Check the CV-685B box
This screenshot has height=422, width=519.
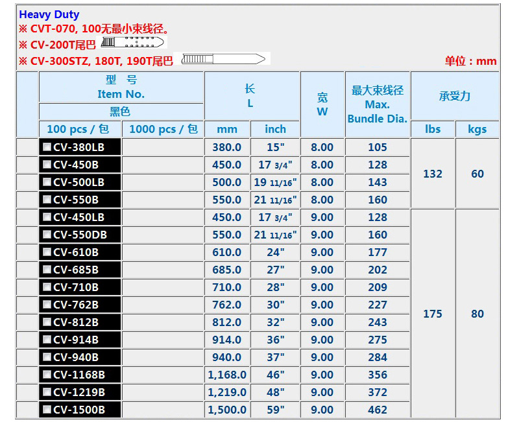point(47,270)
